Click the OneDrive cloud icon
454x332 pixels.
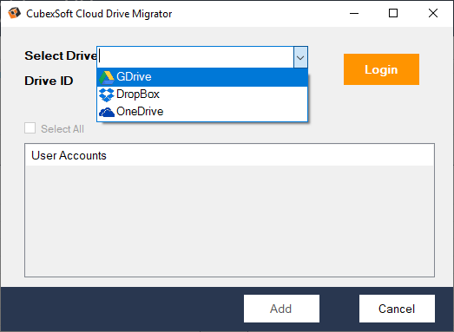[x=107, y=112]
